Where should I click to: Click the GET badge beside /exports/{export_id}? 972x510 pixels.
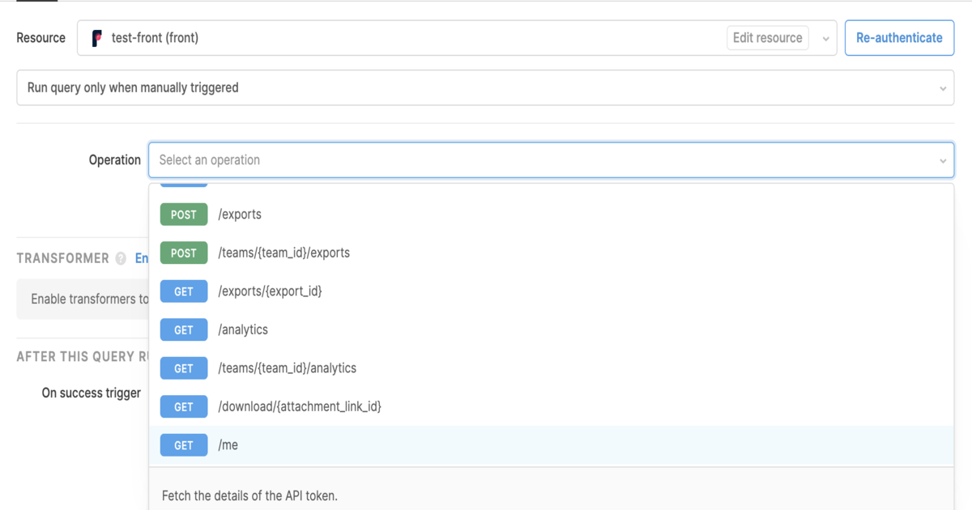pyautogui.click(x=184, y=291)
